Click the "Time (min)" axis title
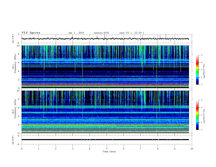This screenshot has width=216, height=167. (109, 151)
